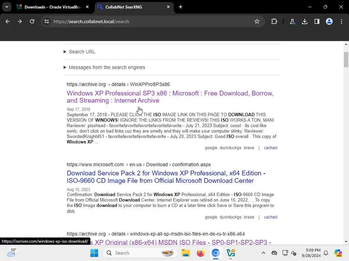Open Windows XP Professional SP3 x86 result
The height and width of the screenshot is (261, 349).
pyautogui.click(x=170, y=97)
